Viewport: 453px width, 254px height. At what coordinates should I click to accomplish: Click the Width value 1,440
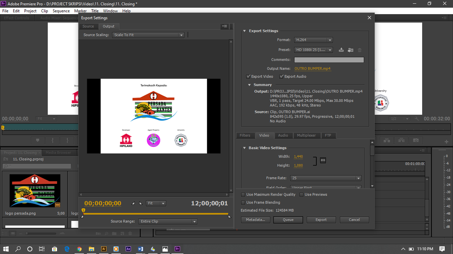298,157
